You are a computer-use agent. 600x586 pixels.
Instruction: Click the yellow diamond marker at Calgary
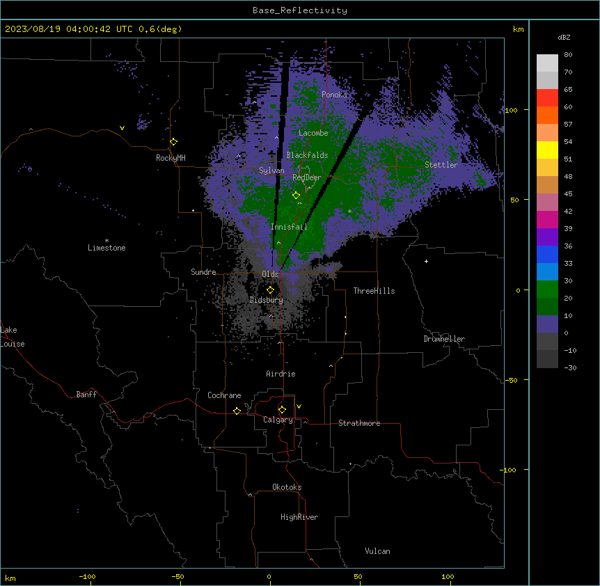(x=282, y=410)
